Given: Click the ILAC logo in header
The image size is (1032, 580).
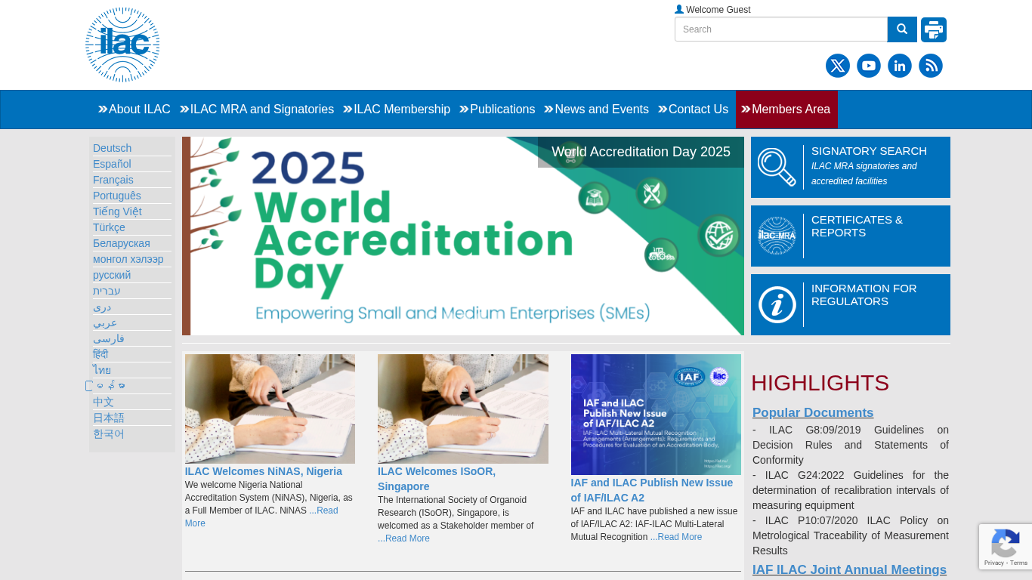Looking at the screenshot, I should (x=122, y=45).
